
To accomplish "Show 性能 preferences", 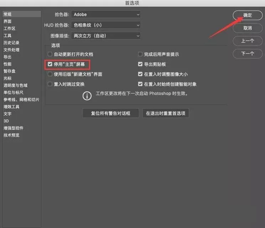I will click(x=7, y=64).
